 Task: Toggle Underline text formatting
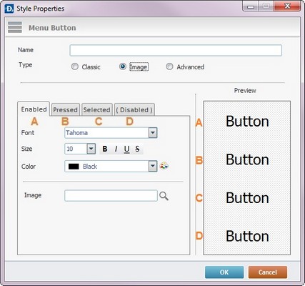(126, 149)
